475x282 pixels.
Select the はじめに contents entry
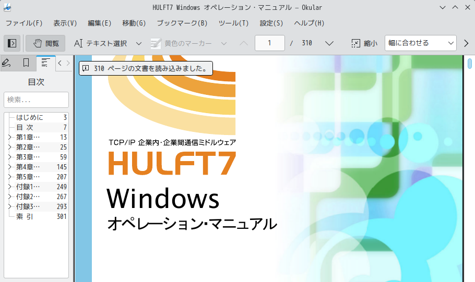click(x=30, y=117)
